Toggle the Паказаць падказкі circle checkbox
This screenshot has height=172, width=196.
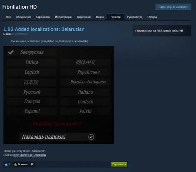(91, 137)
